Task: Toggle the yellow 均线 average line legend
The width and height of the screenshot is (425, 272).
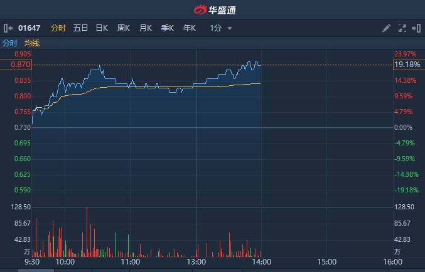Action: coord(32,43)
